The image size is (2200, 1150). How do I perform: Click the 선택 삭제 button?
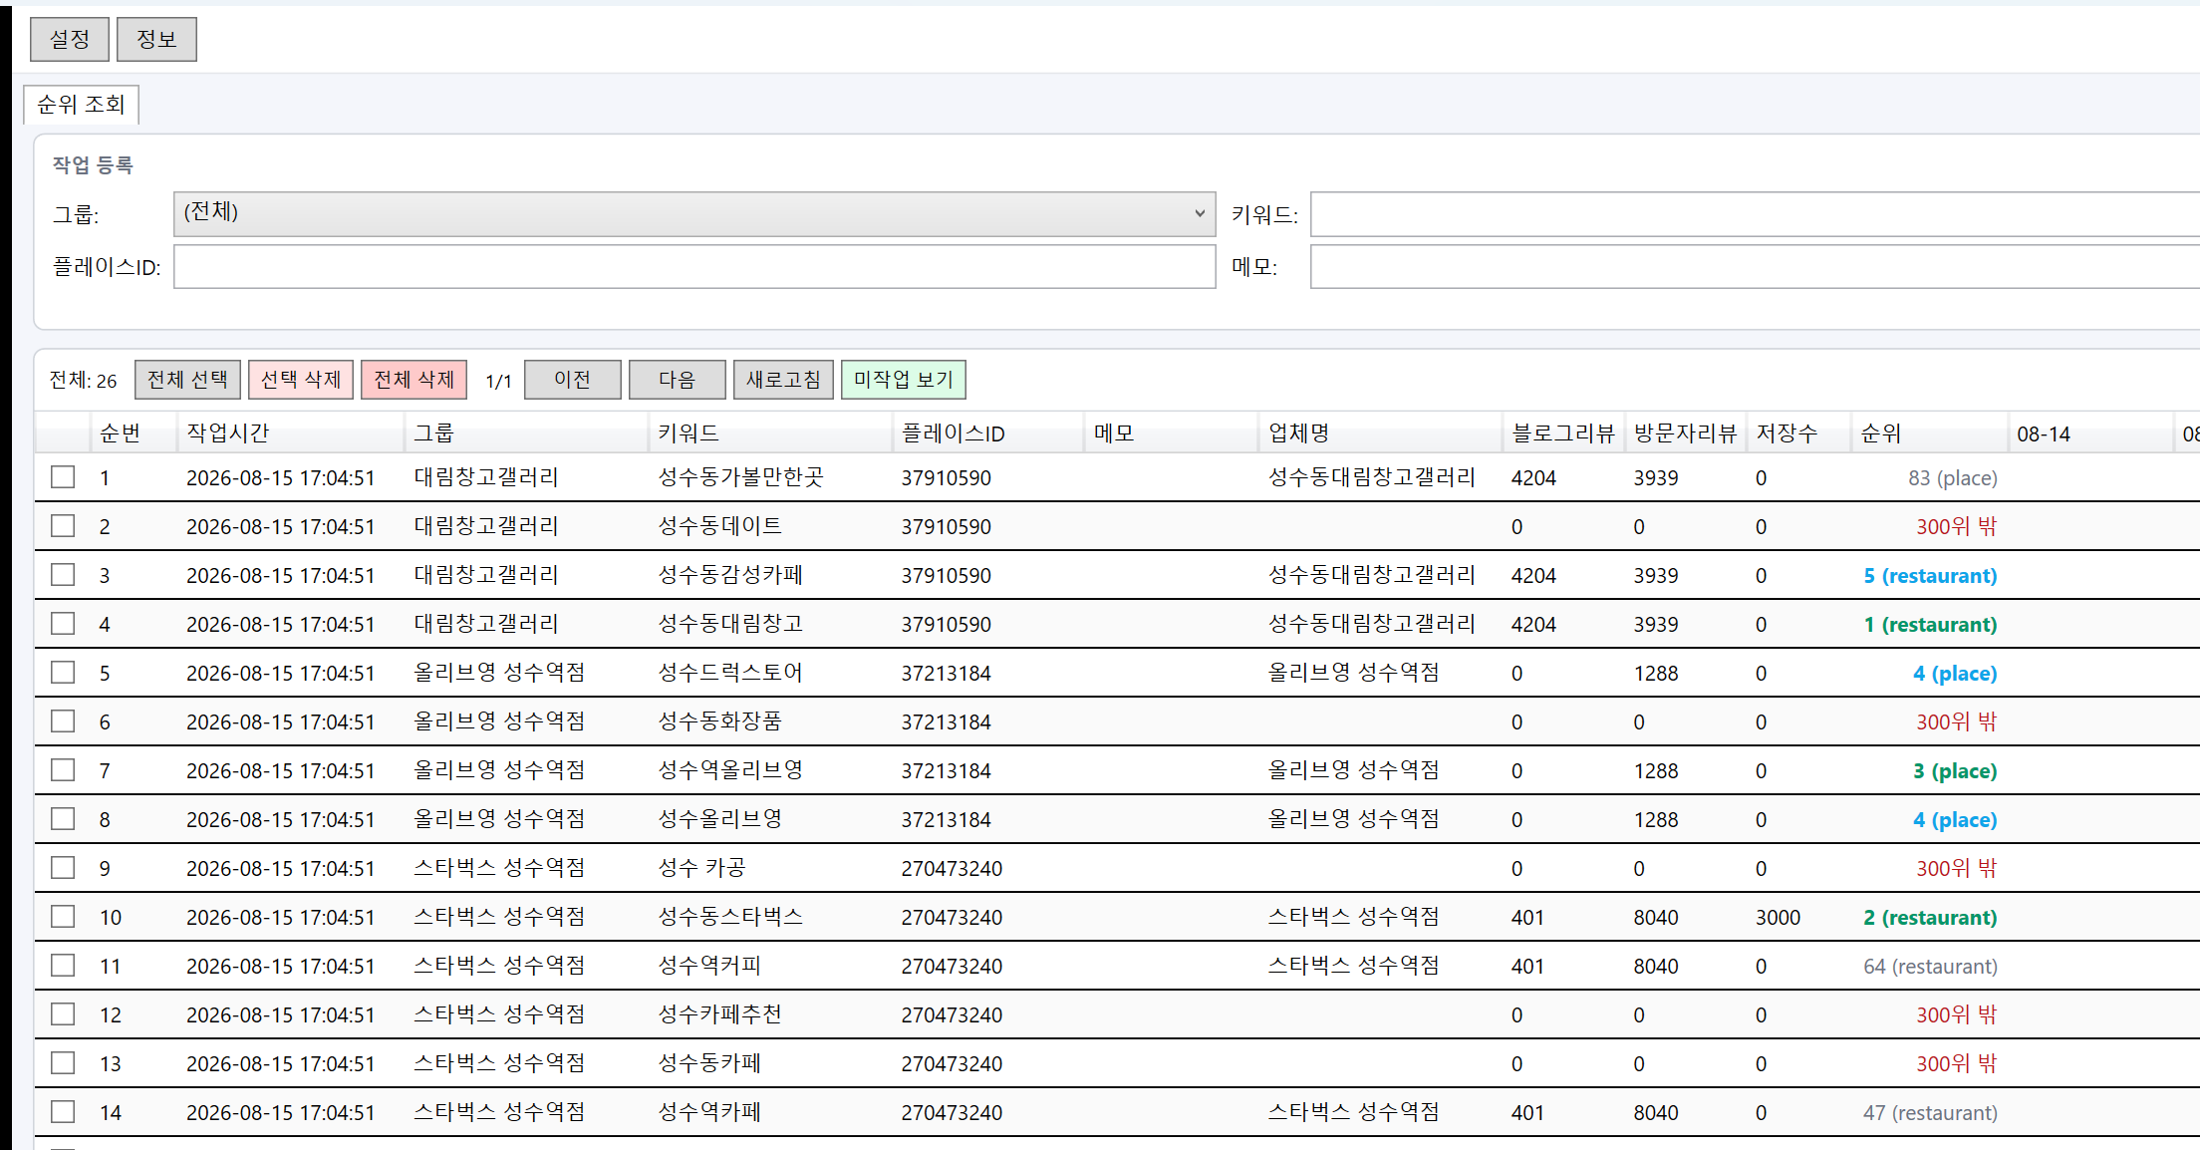point(301,380)
